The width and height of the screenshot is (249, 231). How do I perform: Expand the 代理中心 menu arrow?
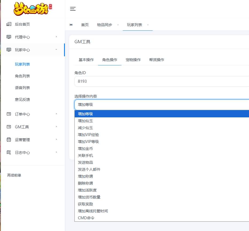[56, 37]
